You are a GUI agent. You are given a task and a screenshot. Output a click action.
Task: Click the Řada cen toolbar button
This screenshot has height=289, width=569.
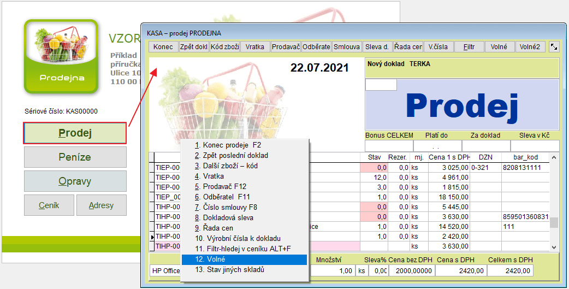(408, 47)
